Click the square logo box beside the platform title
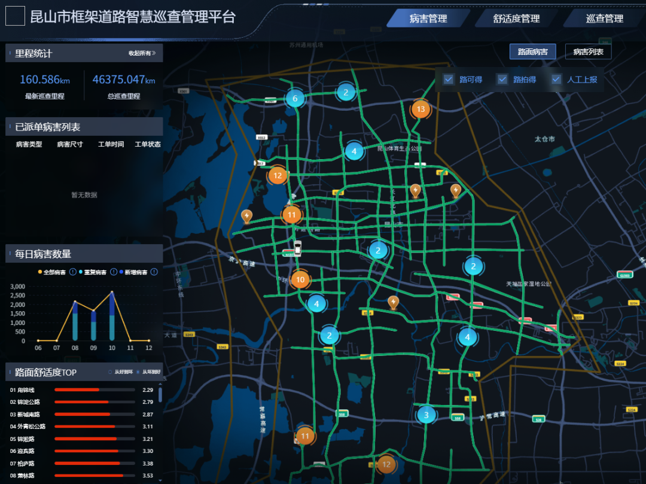646x484 pixels. pos(15,16)
